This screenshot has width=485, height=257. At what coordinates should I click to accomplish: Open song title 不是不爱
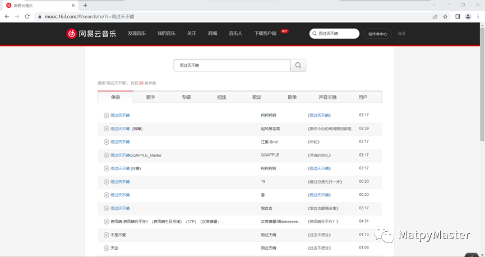118,235
